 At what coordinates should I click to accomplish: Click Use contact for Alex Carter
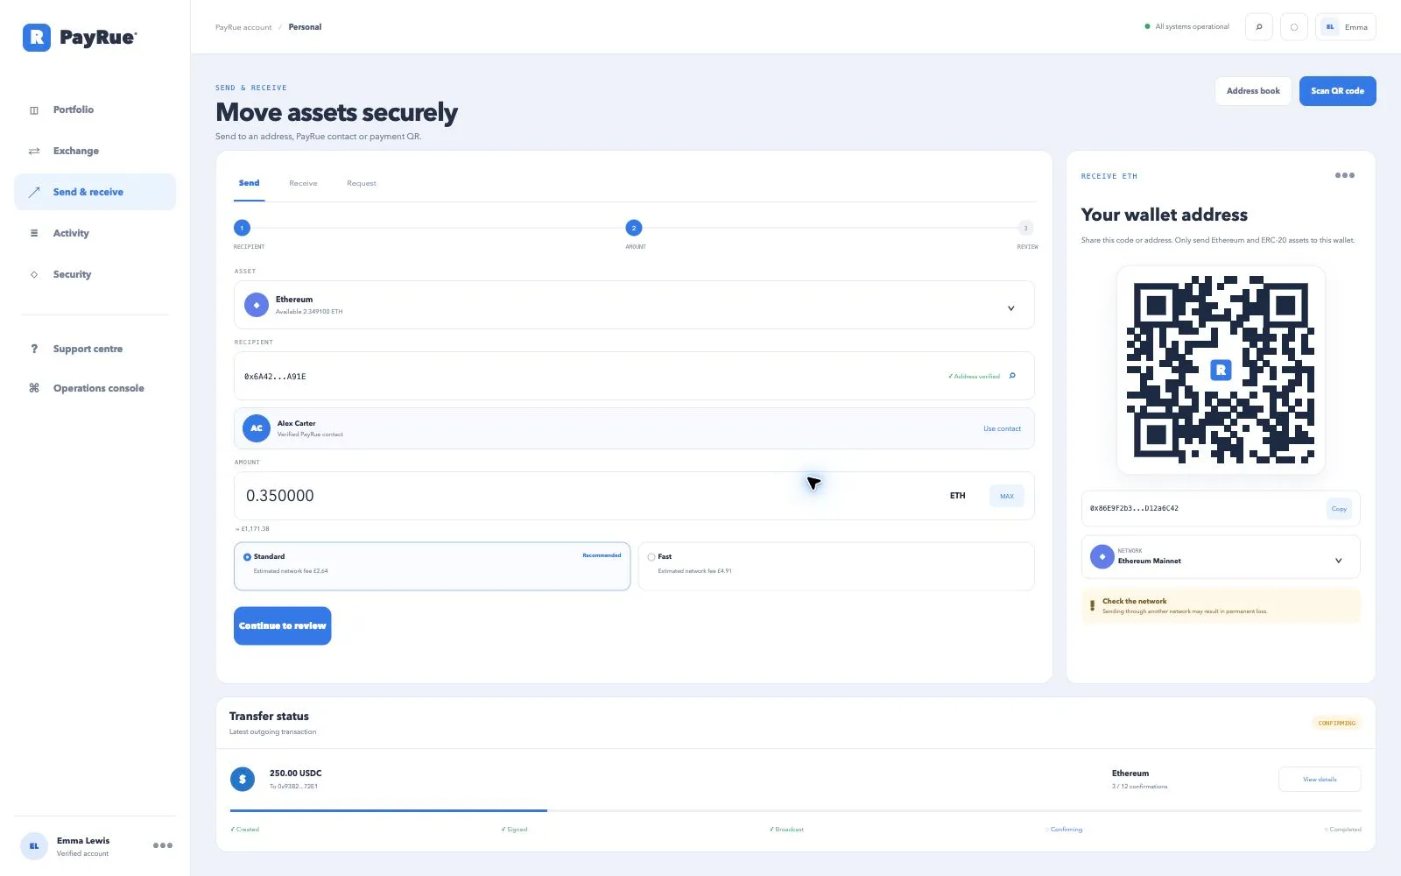click(1002, 429)
